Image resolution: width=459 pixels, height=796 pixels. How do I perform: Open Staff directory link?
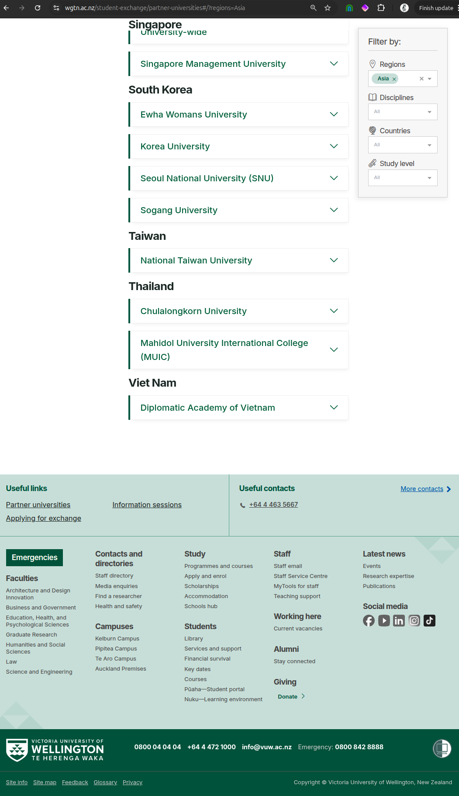point(114,576)
